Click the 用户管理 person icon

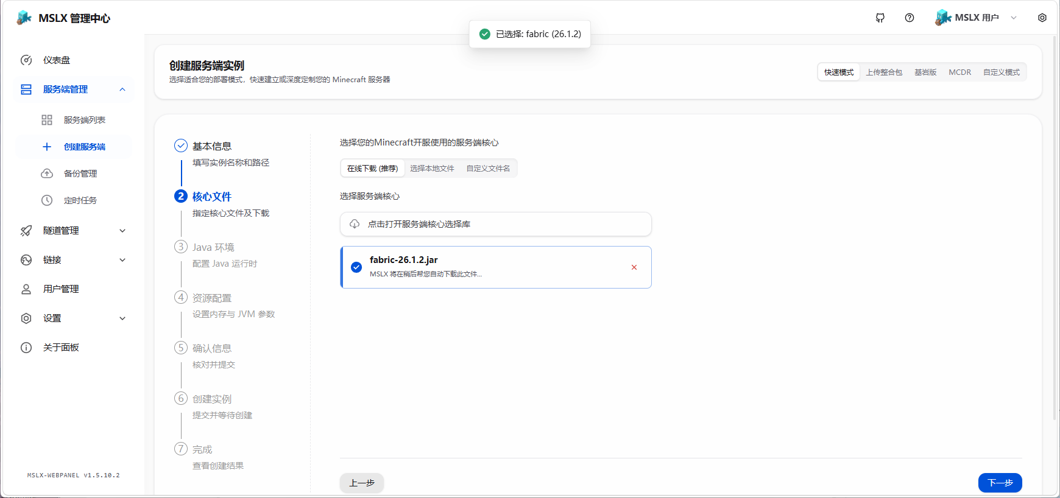pos(26,289)
